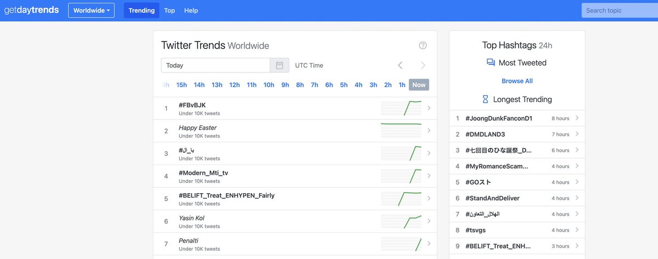Image resolution: width=658 pixels, height=259 pixels.
Task: Open the Happy Easter trend
Action: (198, 128)
